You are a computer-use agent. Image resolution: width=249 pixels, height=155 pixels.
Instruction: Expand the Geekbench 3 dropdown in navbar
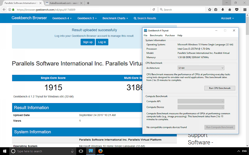pos(87,18)
